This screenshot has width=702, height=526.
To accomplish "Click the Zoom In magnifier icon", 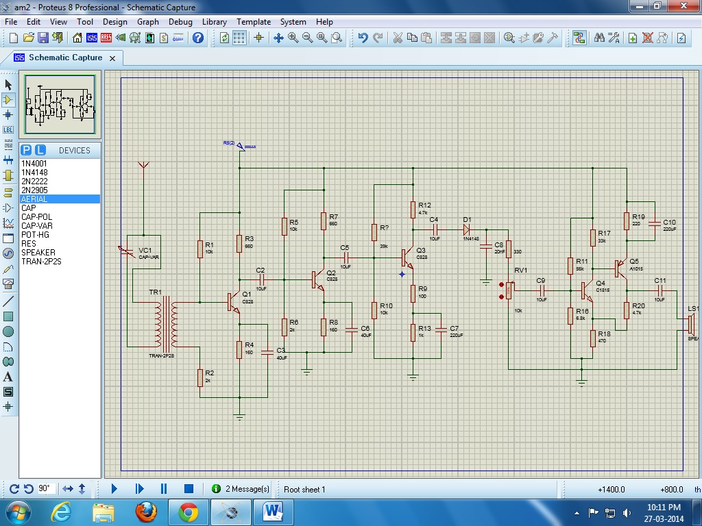I will (293, 38).
